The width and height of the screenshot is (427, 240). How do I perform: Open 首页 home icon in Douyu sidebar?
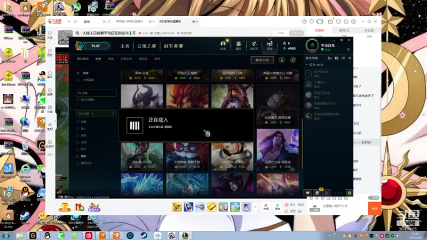click(x=50, y=75)
